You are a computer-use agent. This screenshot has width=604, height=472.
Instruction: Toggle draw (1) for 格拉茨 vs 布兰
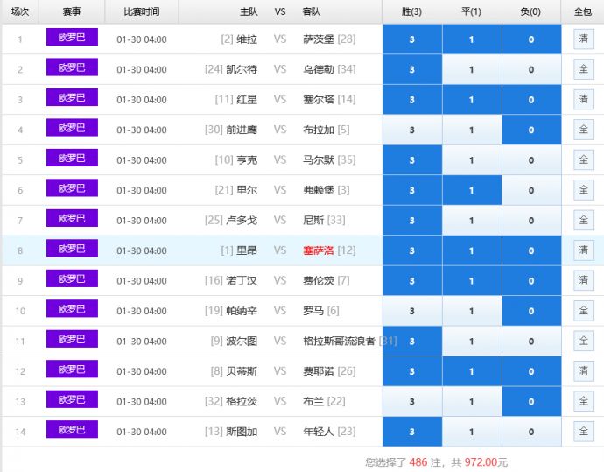[x=471, y=402]
